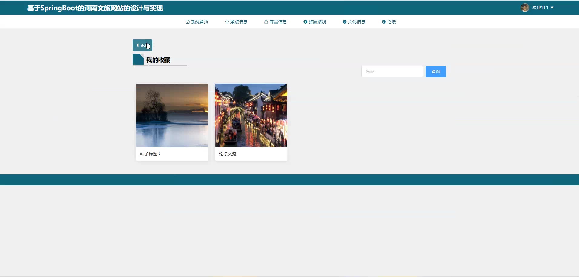Focus the 名称 search input field

pos(392,71)
